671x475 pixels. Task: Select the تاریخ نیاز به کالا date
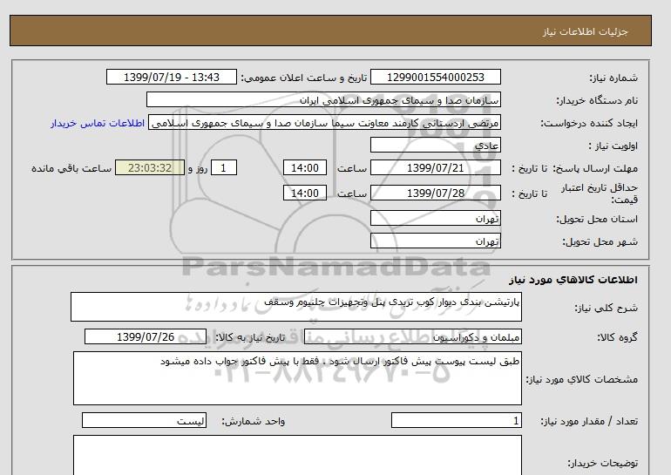pyautogui.click(x=146, y=337)
